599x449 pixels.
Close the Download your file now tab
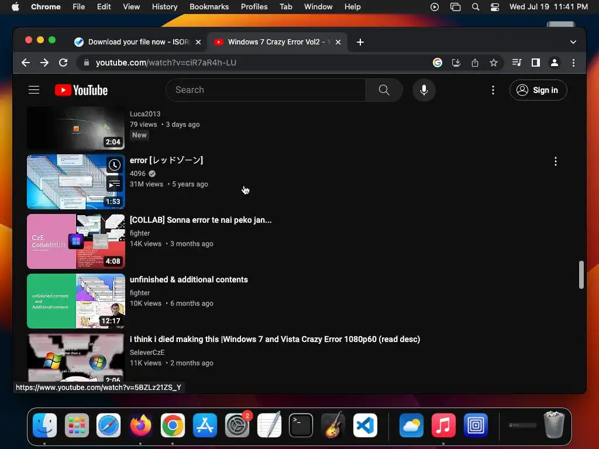coord(198,42)
